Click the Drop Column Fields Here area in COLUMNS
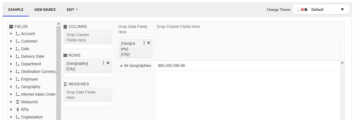 pyautogui.click(x=88, y=37)
